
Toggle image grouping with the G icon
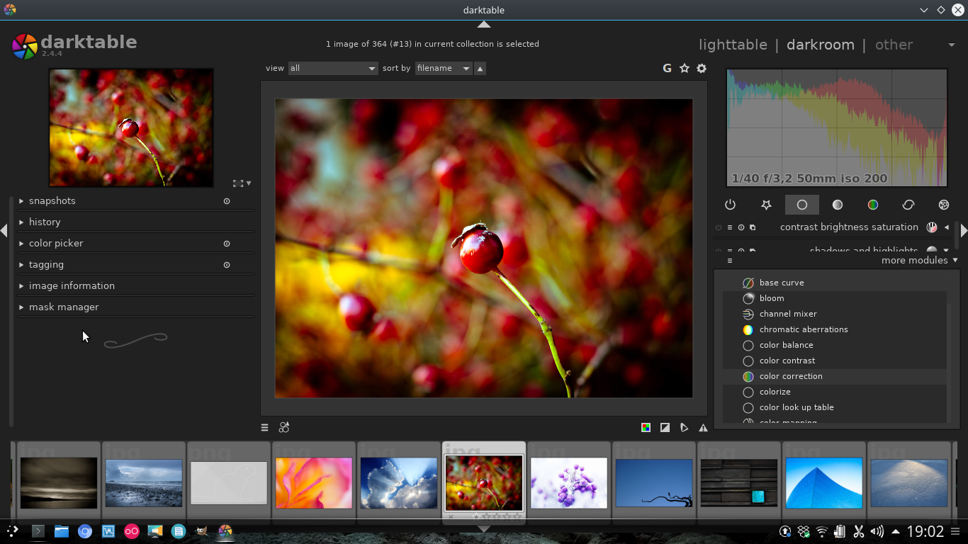pos(667,68)
